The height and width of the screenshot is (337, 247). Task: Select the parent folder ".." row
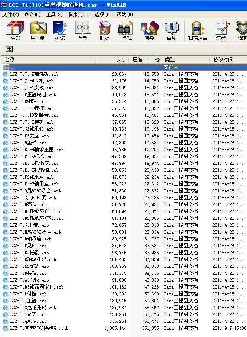click(124, 67)
